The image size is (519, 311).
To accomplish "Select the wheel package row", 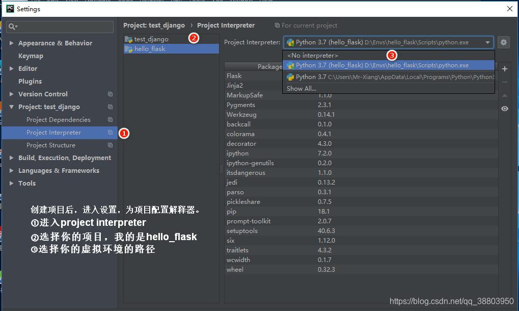I will (361, 270).
